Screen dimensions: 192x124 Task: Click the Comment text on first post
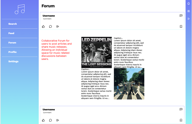[47, 19]
